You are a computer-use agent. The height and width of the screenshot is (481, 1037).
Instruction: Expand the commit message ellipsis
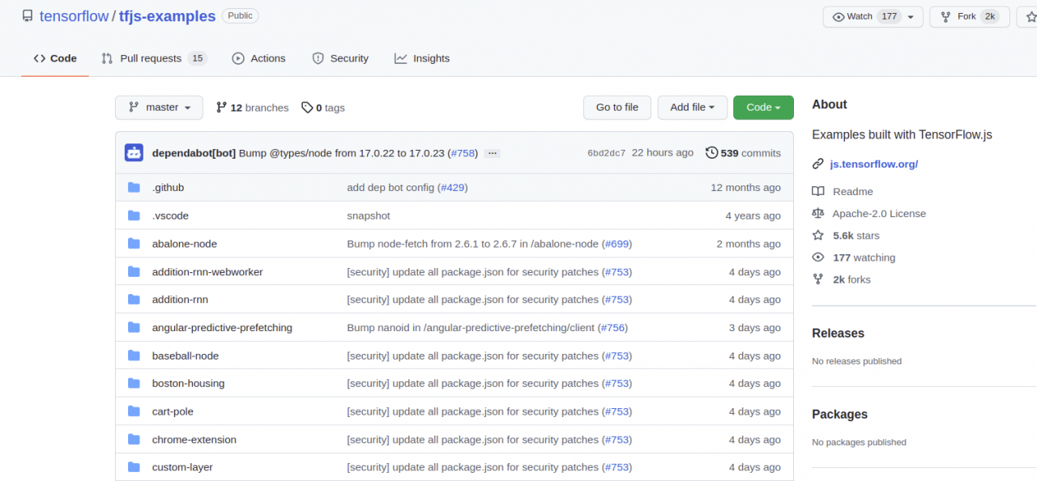tap(492, 153)
